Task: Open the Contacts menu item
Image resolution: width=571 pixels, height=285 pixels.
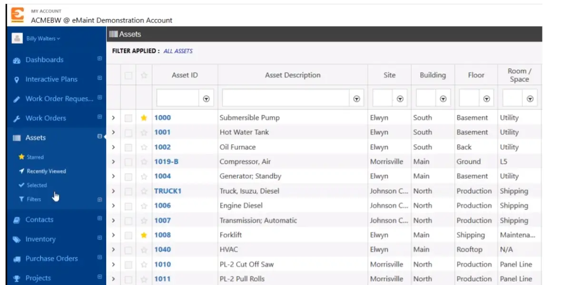Action: pyautogui.click(x=39, y=220)
